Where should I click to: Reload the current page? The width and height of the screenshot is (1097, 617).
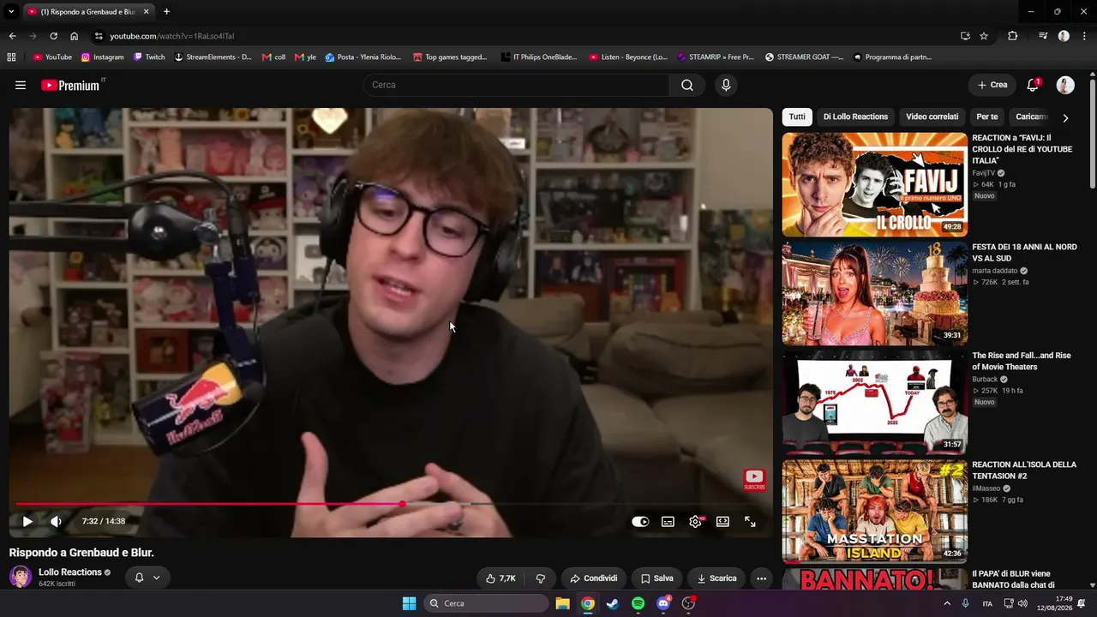click(53, 36)
